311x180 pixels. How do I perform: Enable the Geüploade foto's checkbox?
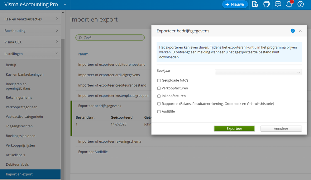tap(159, 80)
